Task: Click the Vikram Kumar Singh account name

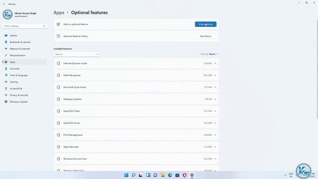Action: 25,13
